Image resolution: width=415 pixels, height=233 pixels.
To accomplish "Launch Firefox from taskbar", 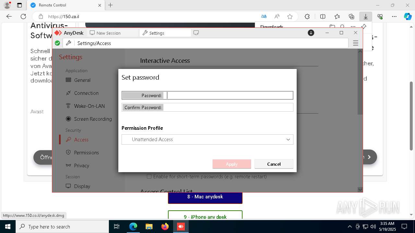I will pyautogui.click(x=165, y=227).
